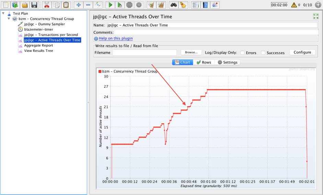This screenshot has height=195, width=323.
Task: Open the Help on this plugin link
Action: pyautogui.click(x=116, y=38)
